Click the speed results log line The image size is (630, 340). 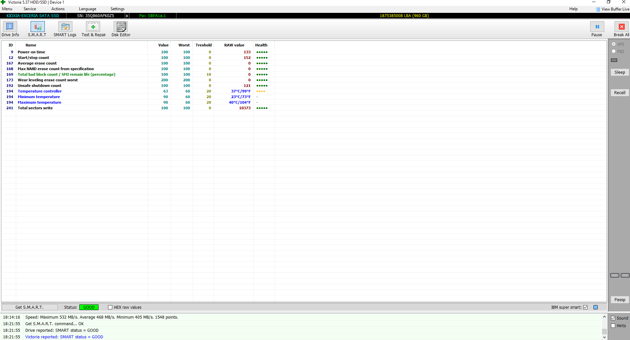102,317
